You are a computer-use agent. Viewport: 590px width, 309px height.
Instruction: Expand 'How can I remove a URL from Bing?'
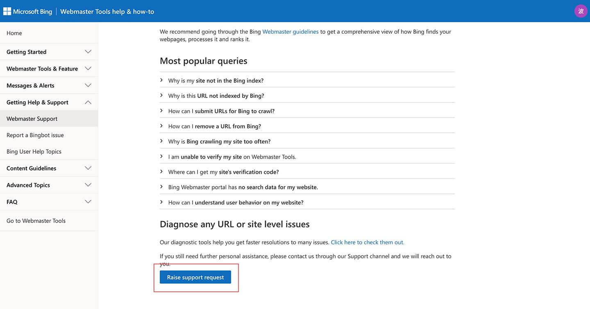tap(307, 126)
